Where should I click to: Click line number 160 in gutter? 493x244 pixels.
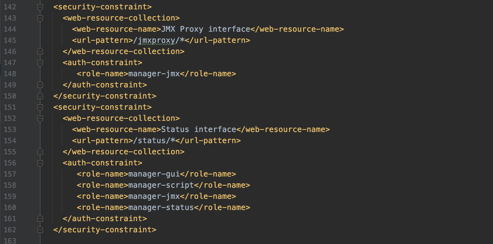coord(10,207)
